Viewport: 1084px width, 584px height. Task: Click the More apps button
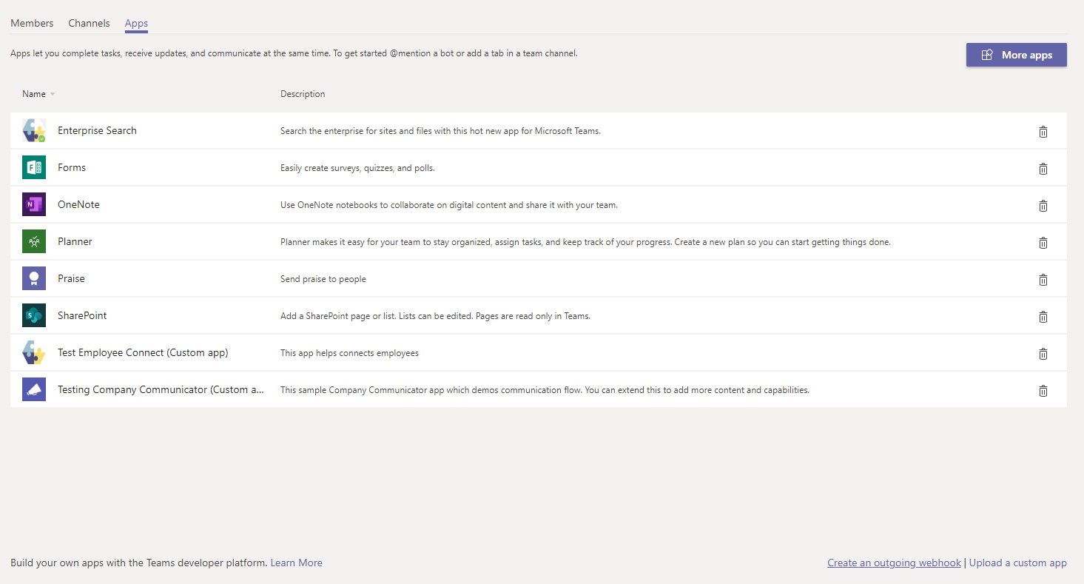[x=1016, y=54]
